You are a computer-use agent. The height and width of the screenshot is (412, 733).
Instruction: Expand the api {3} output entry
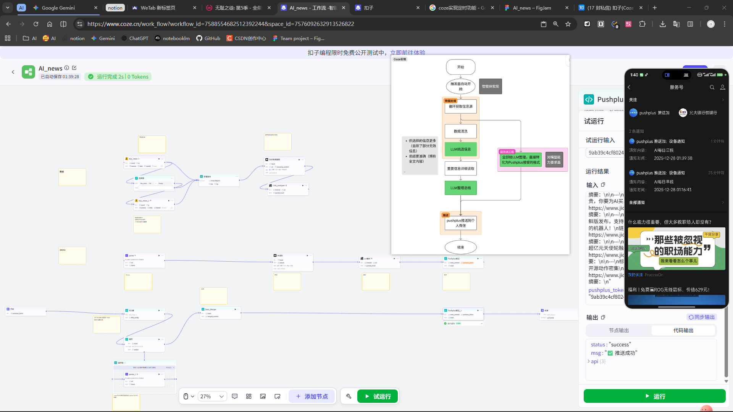(589, 361)
